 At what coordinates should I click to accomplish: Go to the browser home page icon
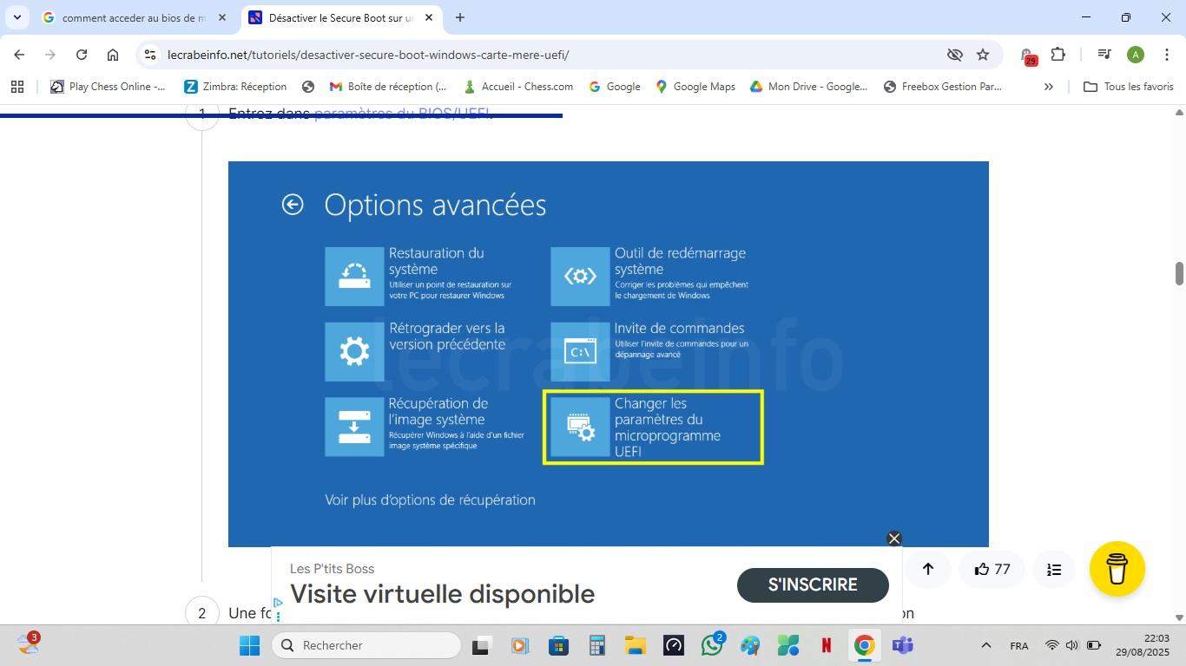pos(113,55)
